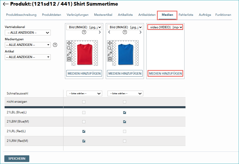The height and width of the screenshot is (164, 239).
Task: Click MEDIEN HINZUFÜGEN under the blue shirt
Action: [x=125, y=73]
